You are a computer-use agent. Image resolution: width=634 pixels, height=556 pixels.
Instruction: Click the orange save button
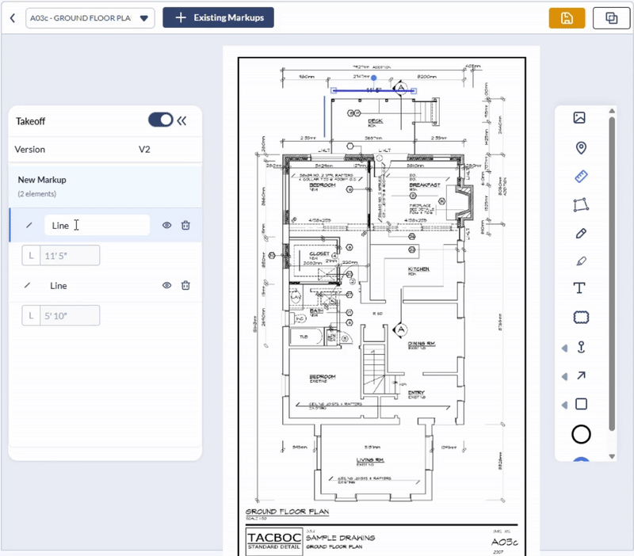click(567, 18)
